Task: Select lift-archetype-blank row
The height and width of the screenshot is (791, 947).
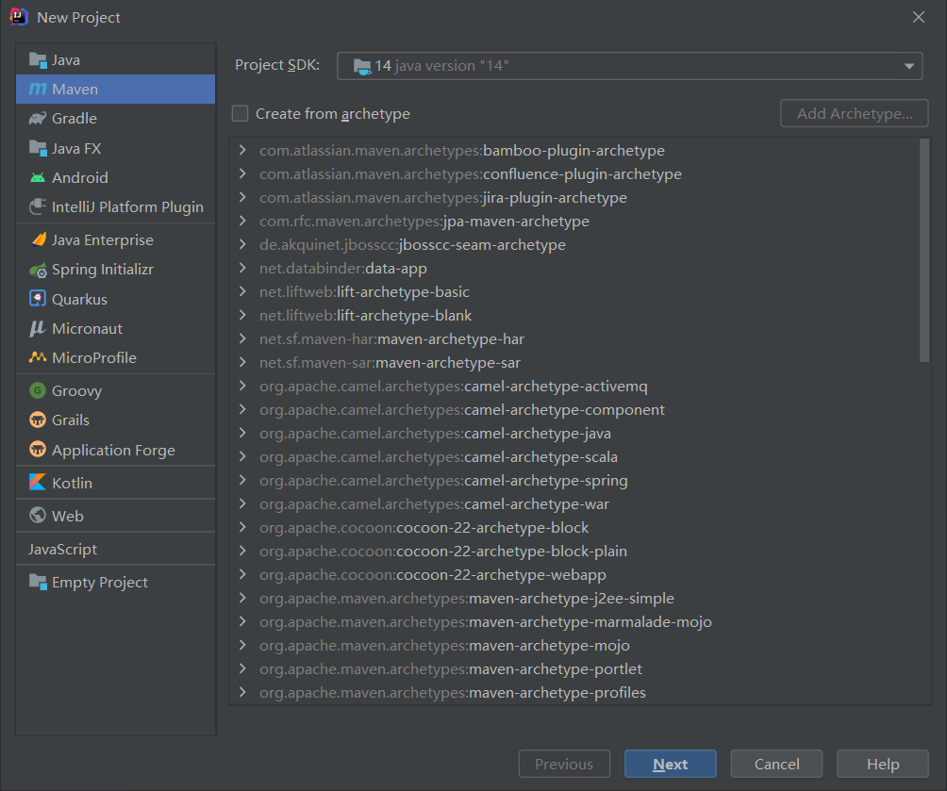Action: tap(575, 315)
